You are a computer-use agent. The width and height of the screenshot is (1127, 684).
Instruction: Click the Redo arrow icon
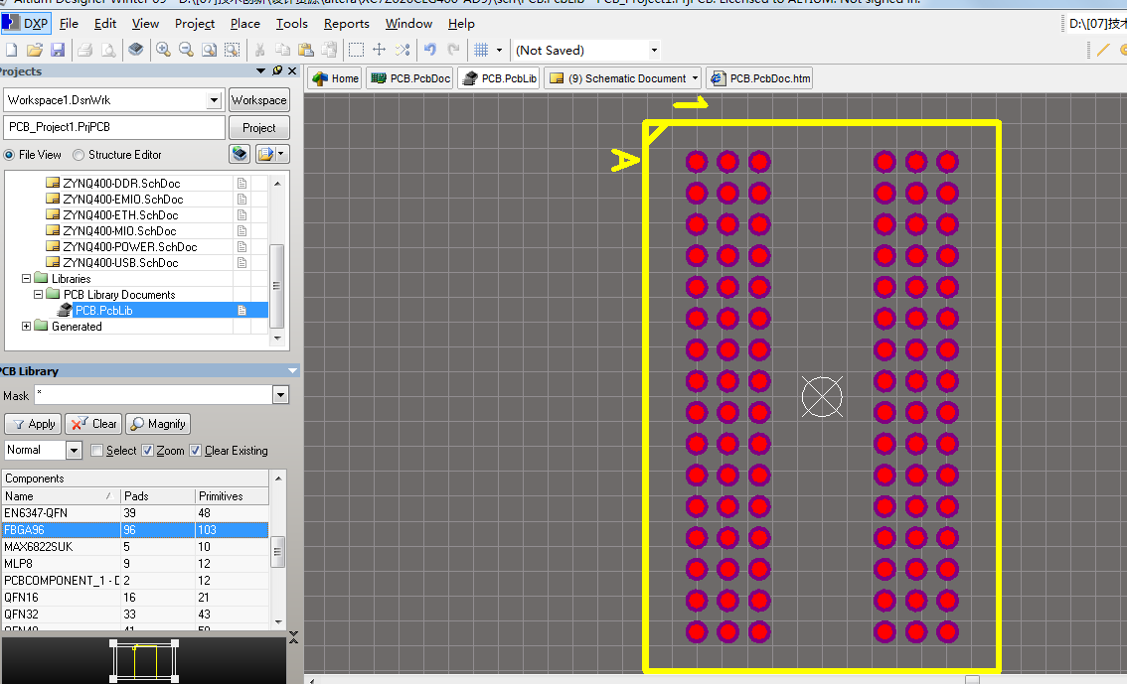[x=453, y=50]
